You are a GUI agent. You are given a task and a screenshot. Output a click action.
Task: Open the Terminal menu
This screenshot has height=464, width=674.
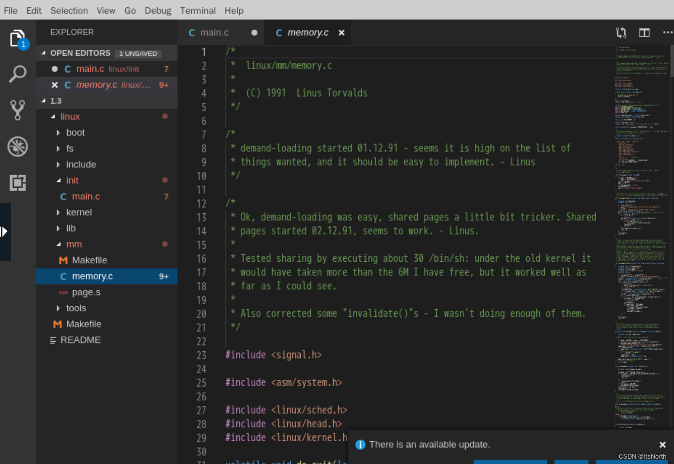pos(198,10)
